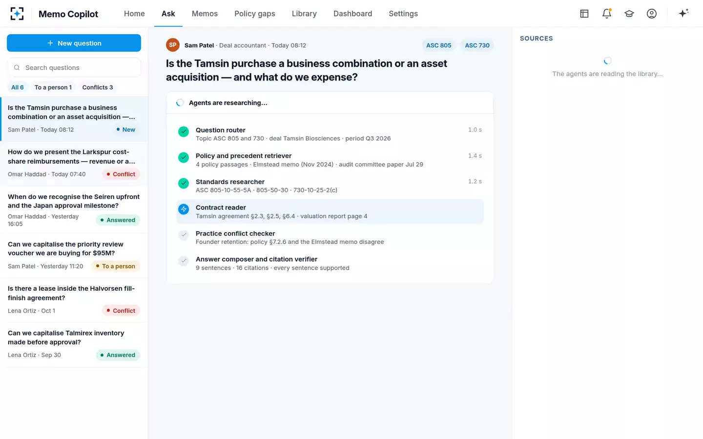Open the Dashboard tab
Viewport: 703px width, 439px height.
352,14
